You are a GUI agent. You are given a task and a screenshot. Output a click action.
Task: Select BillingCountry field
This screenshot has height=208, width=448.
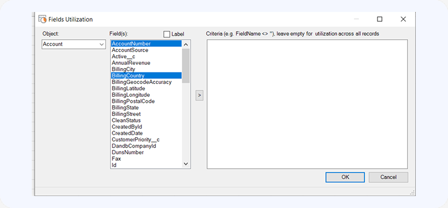[146, 76]
